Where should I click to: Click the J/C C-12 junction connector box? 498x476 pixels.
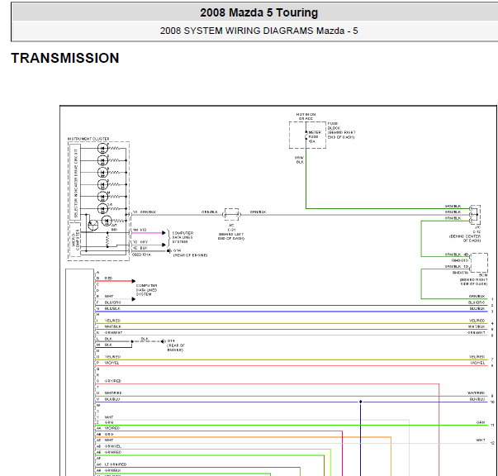[475, 215]
